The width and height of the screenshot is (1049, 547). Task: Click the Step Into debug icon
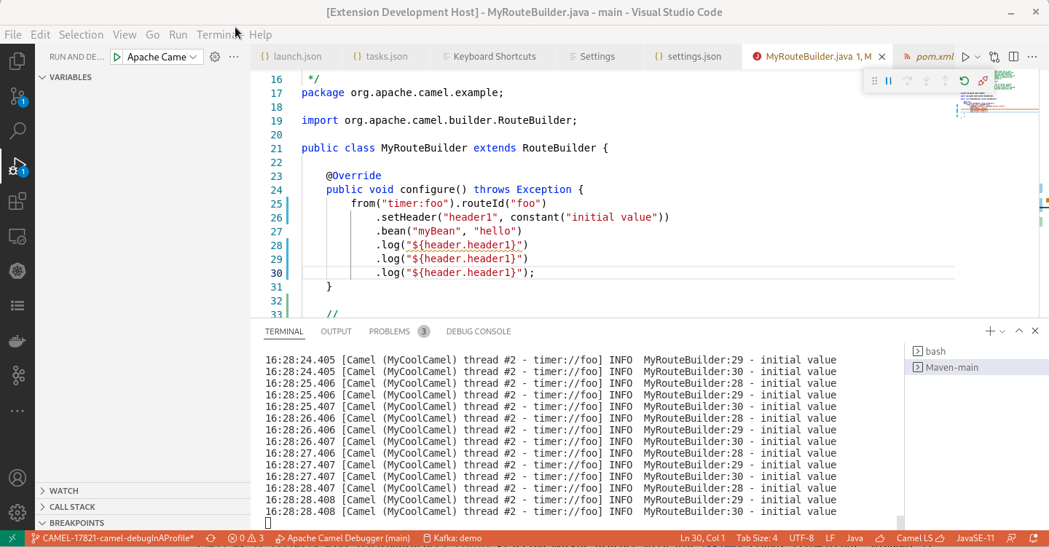tap(926, 80)
